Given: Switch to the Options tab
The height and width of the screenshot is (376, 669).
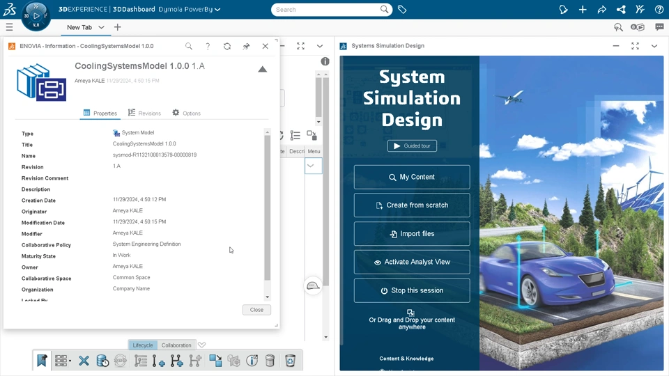Looking at the screenshot, I should click(187, 113).
